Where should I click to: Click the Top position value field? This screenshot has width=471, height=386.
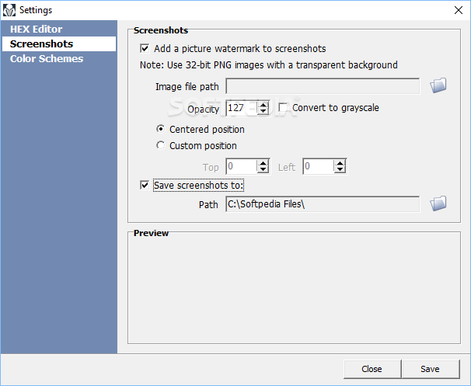tap(242, 166)
